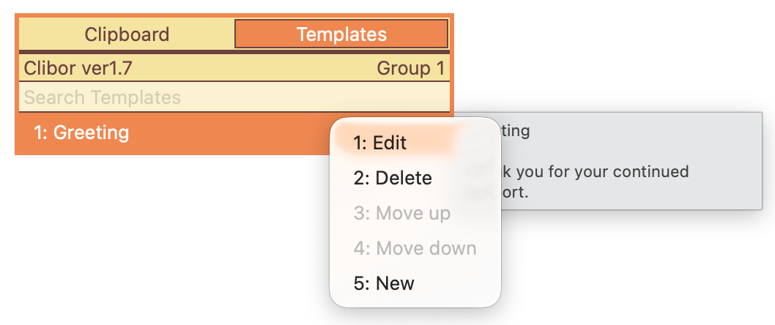Click the header bar between Clibor and Group
This screenshot has width=775, height=325.
[254, 68]
